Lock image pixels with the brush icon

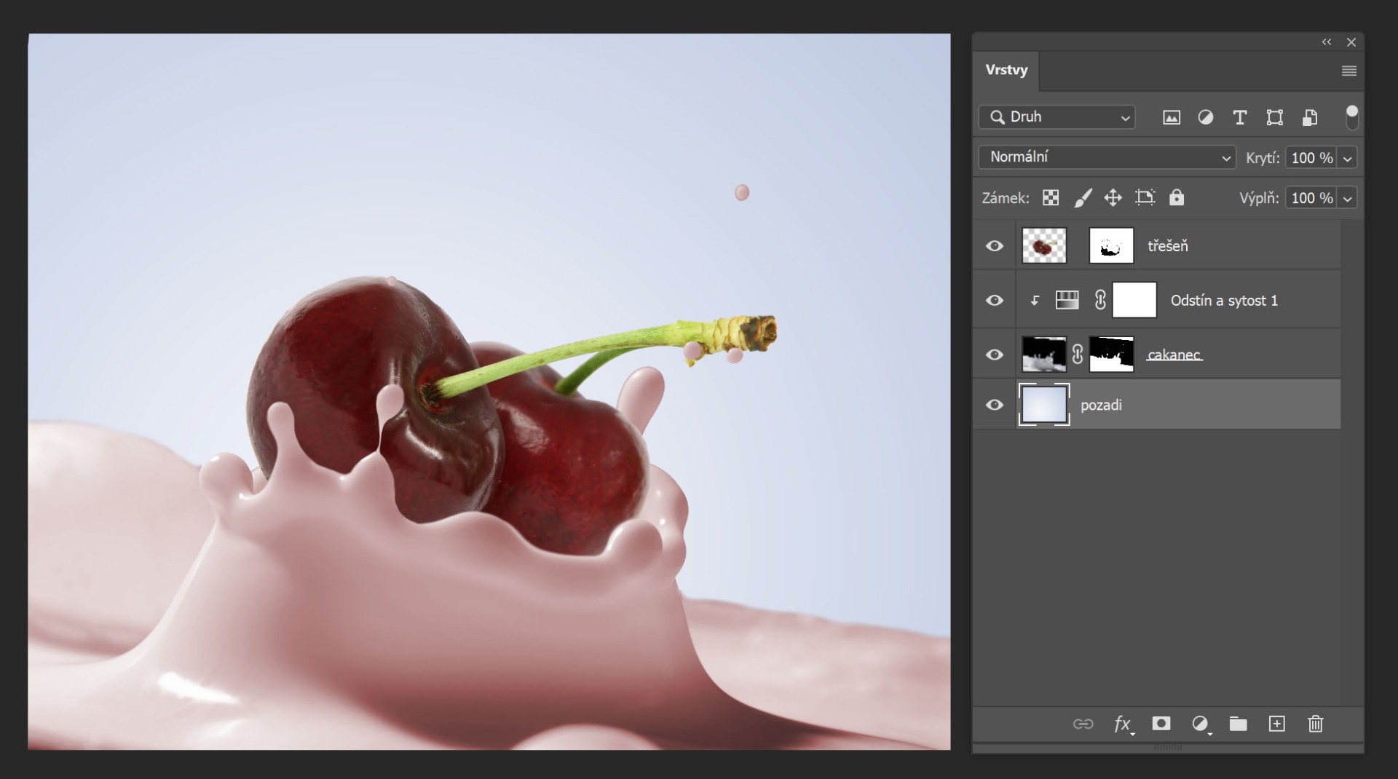tap(1083, 198)
